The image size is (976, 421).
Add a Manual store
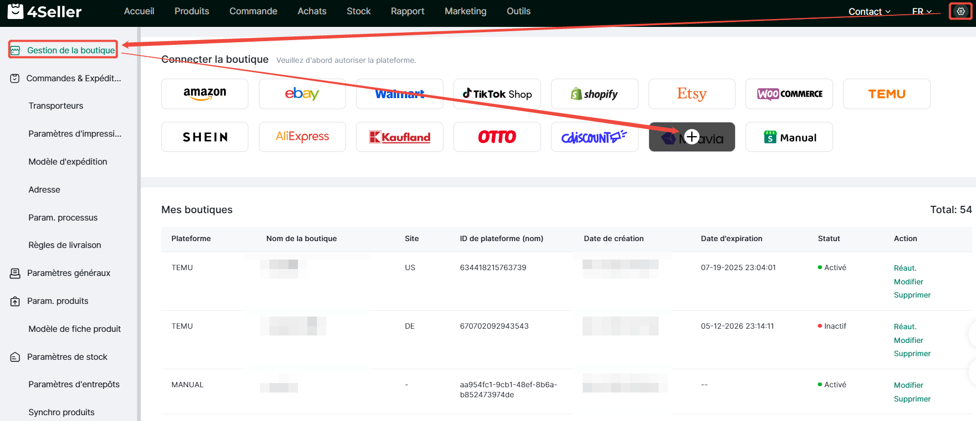[x=789, y=137]
